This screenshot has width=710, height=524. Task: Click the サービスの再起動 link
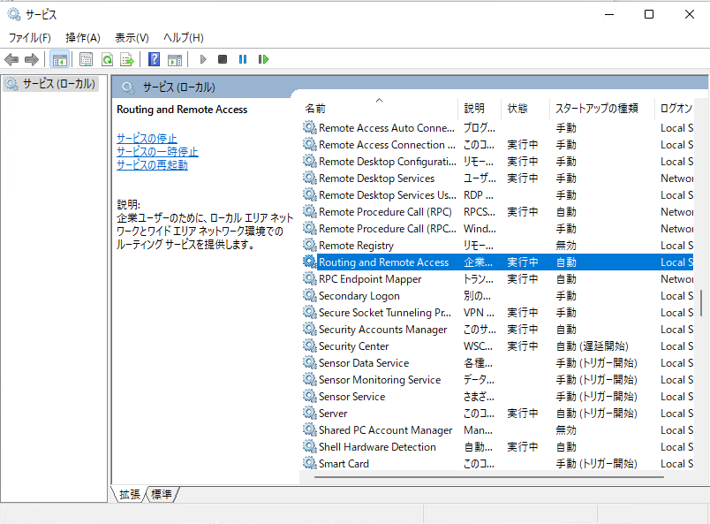click(152, 164)
